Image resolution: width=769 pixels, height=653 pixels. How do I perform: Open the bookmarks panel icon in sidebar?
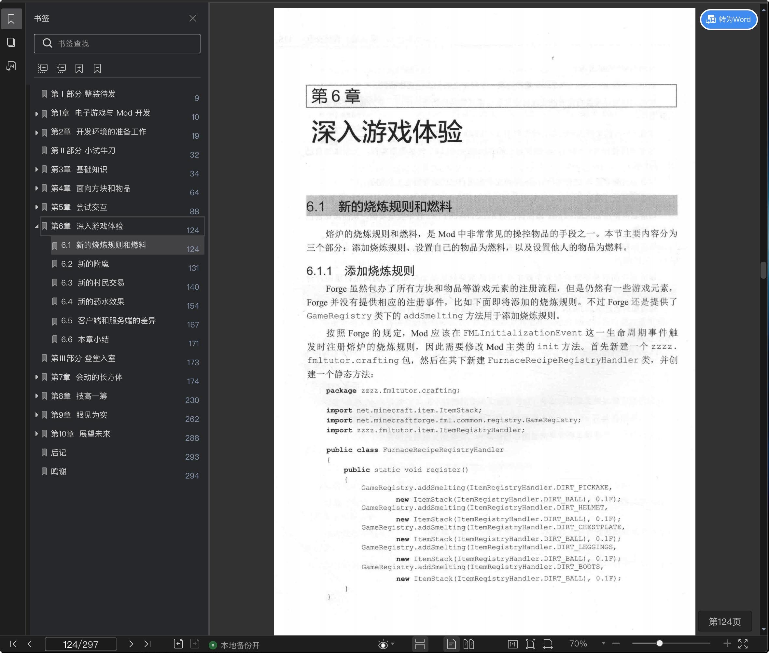(11, 19)
